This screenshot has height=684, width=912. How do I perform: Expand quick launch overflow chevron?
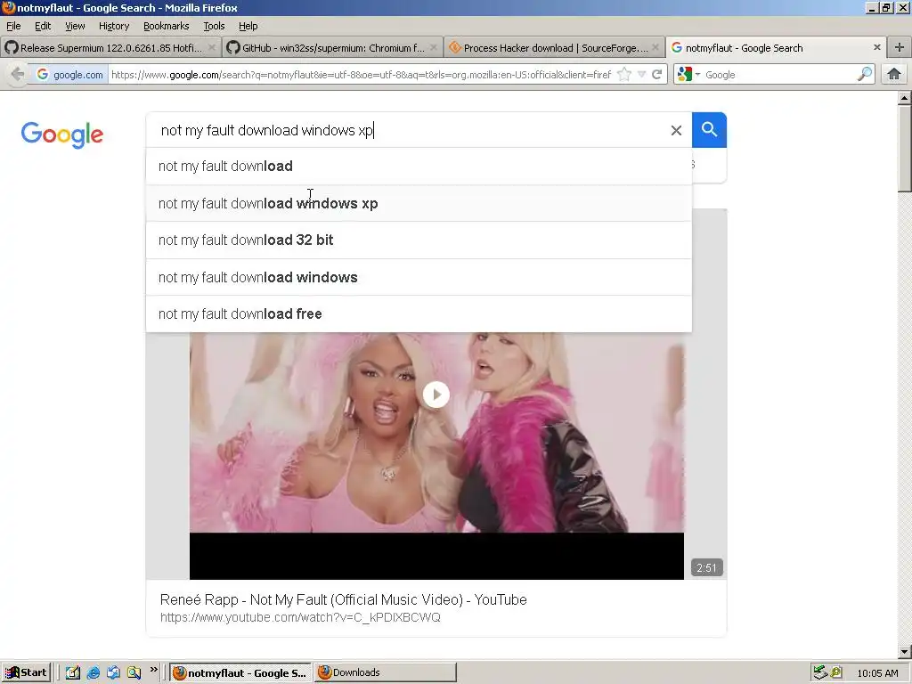tap(153, 670)
